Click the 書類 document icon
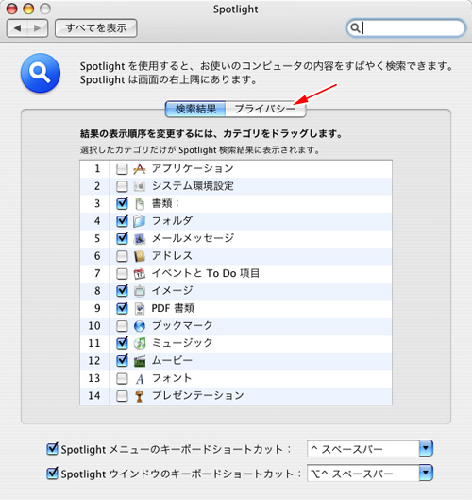This screenshot has width=472, height=500. tap(139, 204)
